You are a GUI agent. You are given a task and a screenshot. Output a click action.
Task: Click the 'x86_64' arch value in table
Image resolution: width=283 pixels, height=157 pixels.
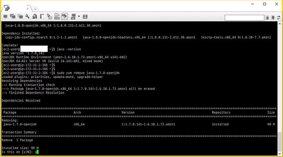(x=79, y=124)
